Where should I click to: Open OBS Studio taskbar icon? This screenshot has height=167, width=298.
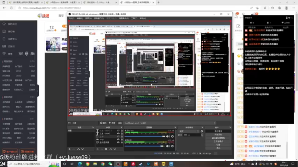coord(118,164)
